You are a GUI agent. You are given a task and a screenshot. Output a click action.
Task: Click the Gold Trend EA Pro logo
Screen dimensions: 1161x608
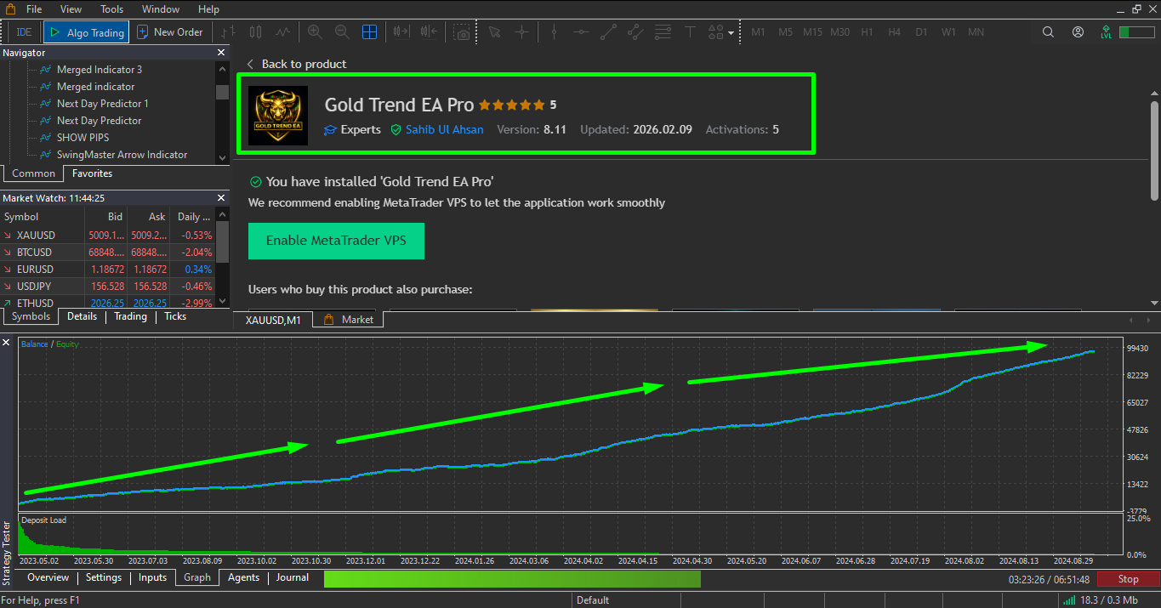(278, 116)
